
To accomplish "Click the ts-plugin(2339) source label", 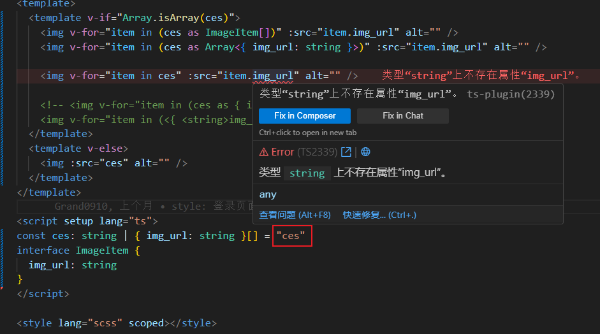I will click(511, 94).
